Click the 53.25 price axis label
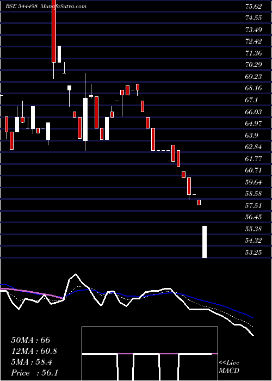272x381 pixels. (x=254, y=253)
